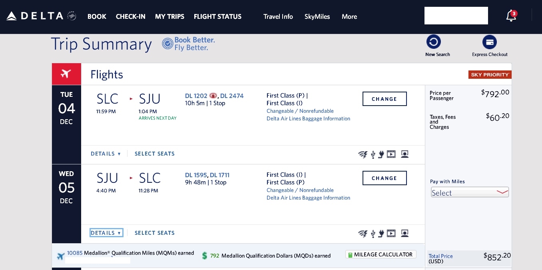Click the Trip Summary heading

(102, 44)
